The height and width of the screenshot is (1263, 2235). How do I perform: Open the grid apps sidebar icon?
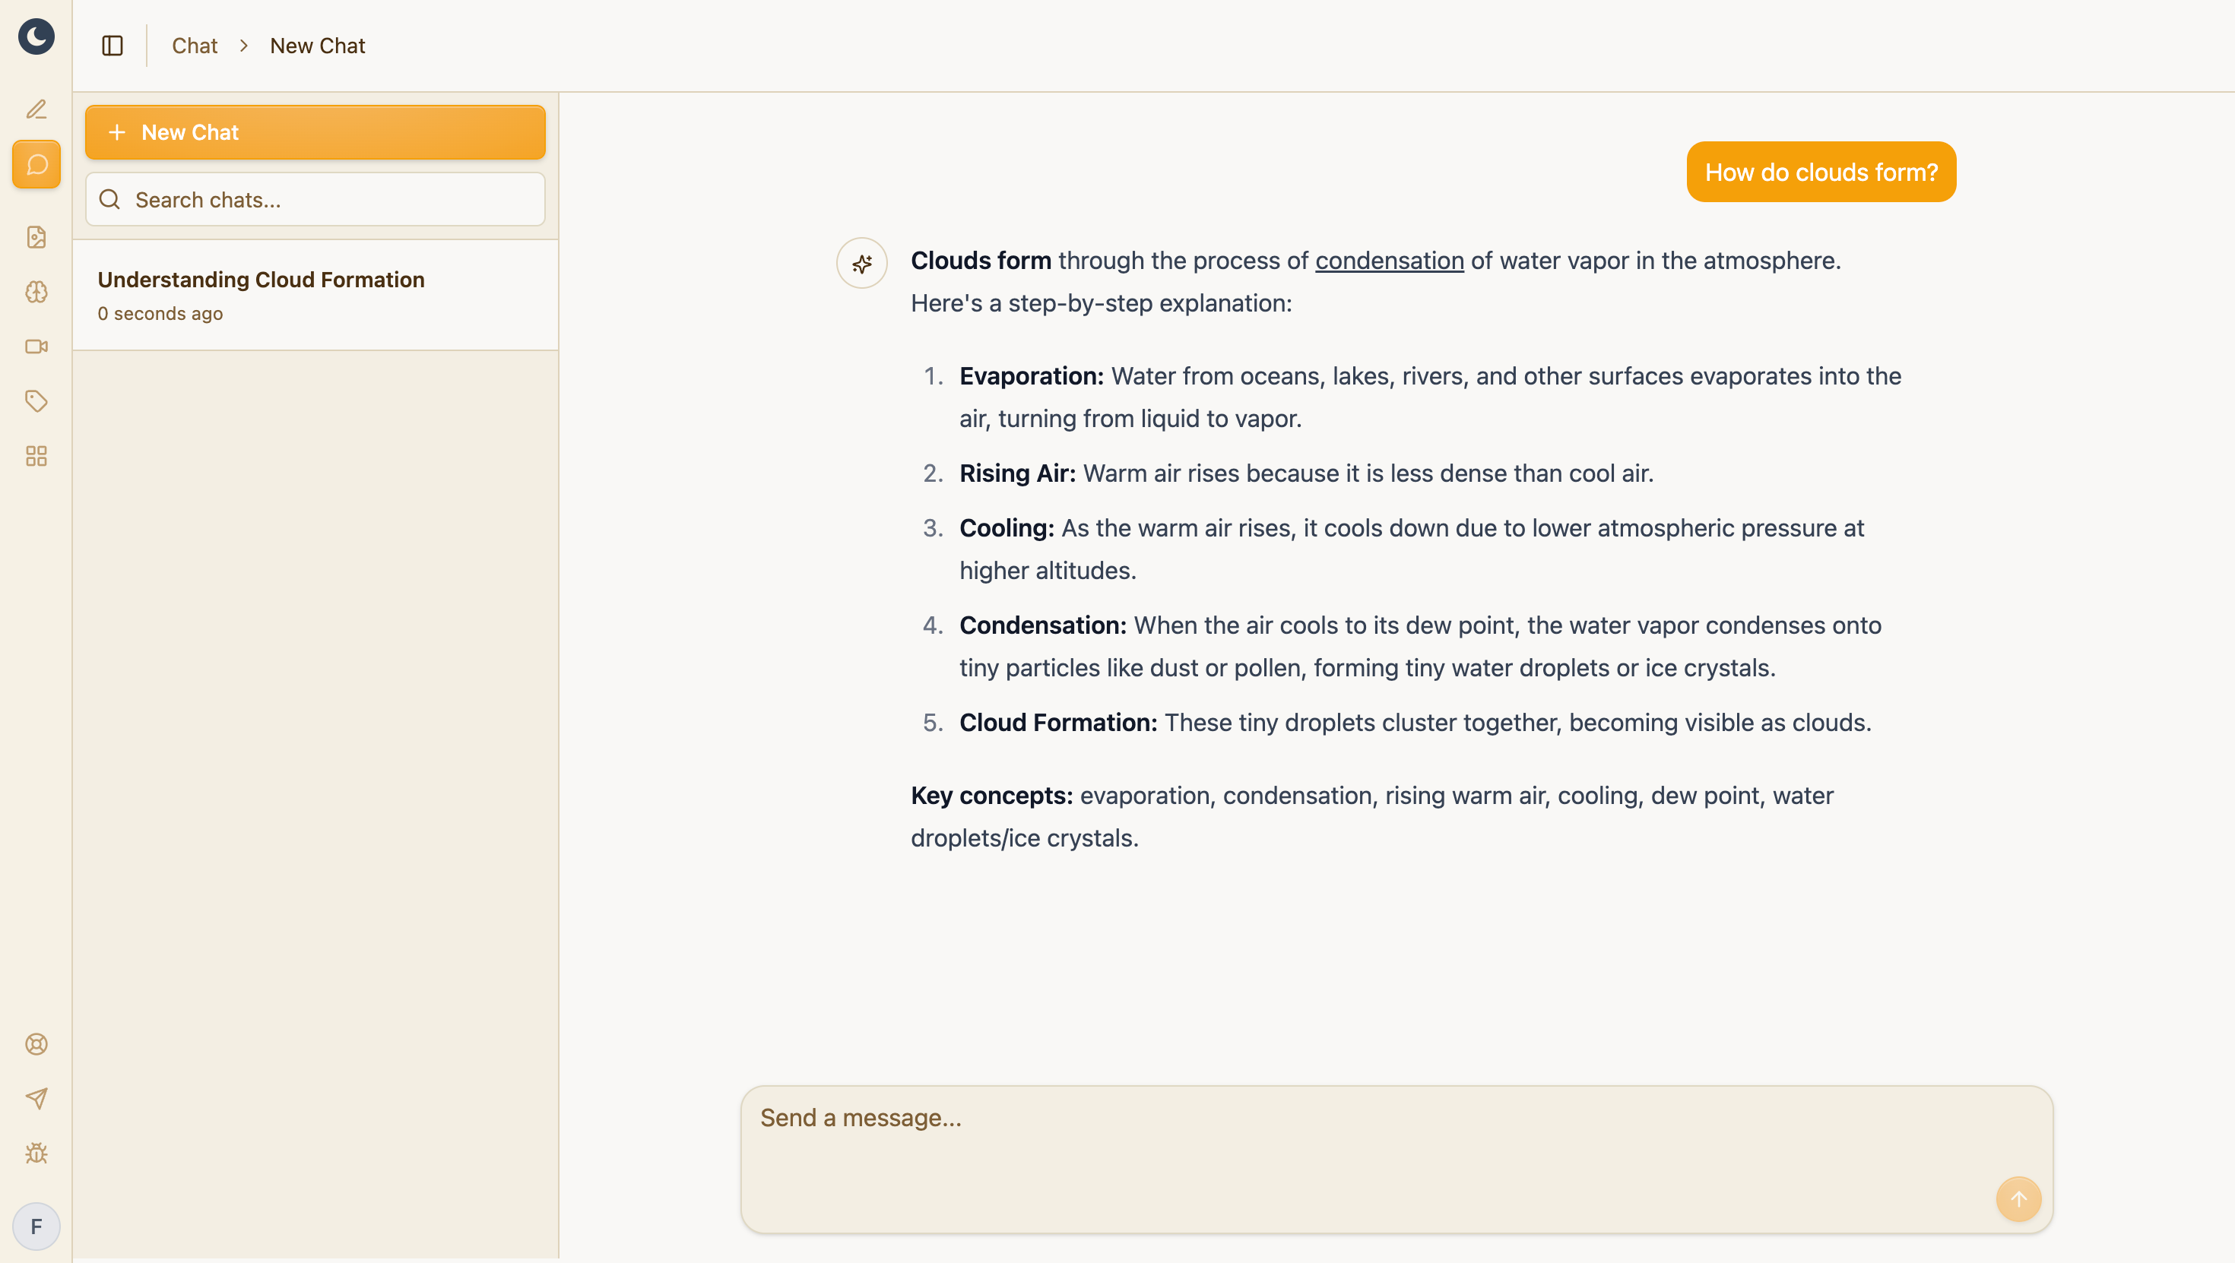click(x=36, y=456)
